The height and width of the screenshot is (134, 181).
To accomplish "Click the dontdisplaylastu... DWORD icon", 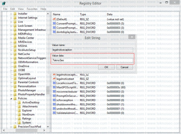I will (x=54, y=32).
